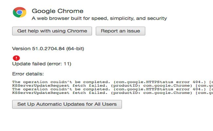This screenshot has height=131, width=213.
Task: Click the (error: 11) code text
Action: tap(59, 64)
